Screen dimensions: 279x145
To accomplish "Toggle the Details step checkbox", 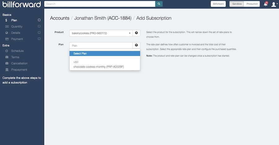I will (39, 33).
